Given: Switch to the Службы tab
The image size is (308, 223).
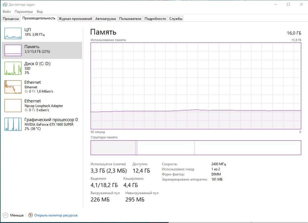Looking at the screenshot, I should click(x=176, y=19).
